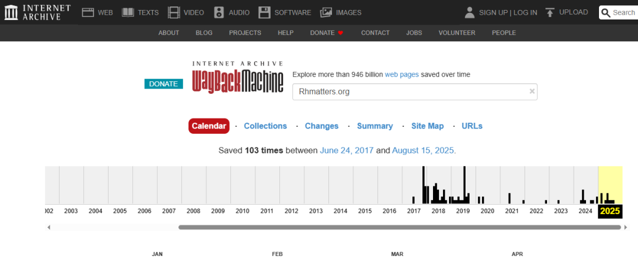Click the IMAGES label in the top bar
Viewport: 638px width, 266px height.
coord(349,12)
